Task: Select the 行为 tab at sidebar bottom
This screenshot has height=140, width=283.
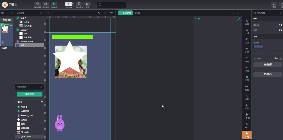Action: click(247, 134)
